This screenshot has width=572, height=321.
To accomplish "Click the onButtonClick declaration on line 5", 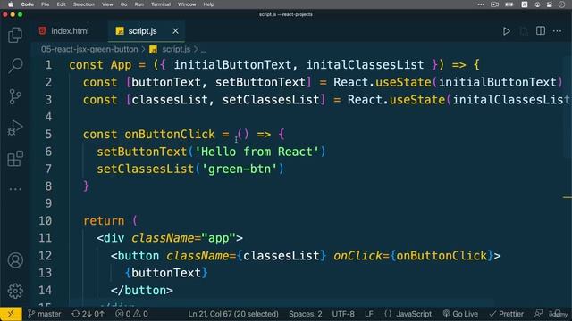I will pyautogui.click(x=170, y=135).
